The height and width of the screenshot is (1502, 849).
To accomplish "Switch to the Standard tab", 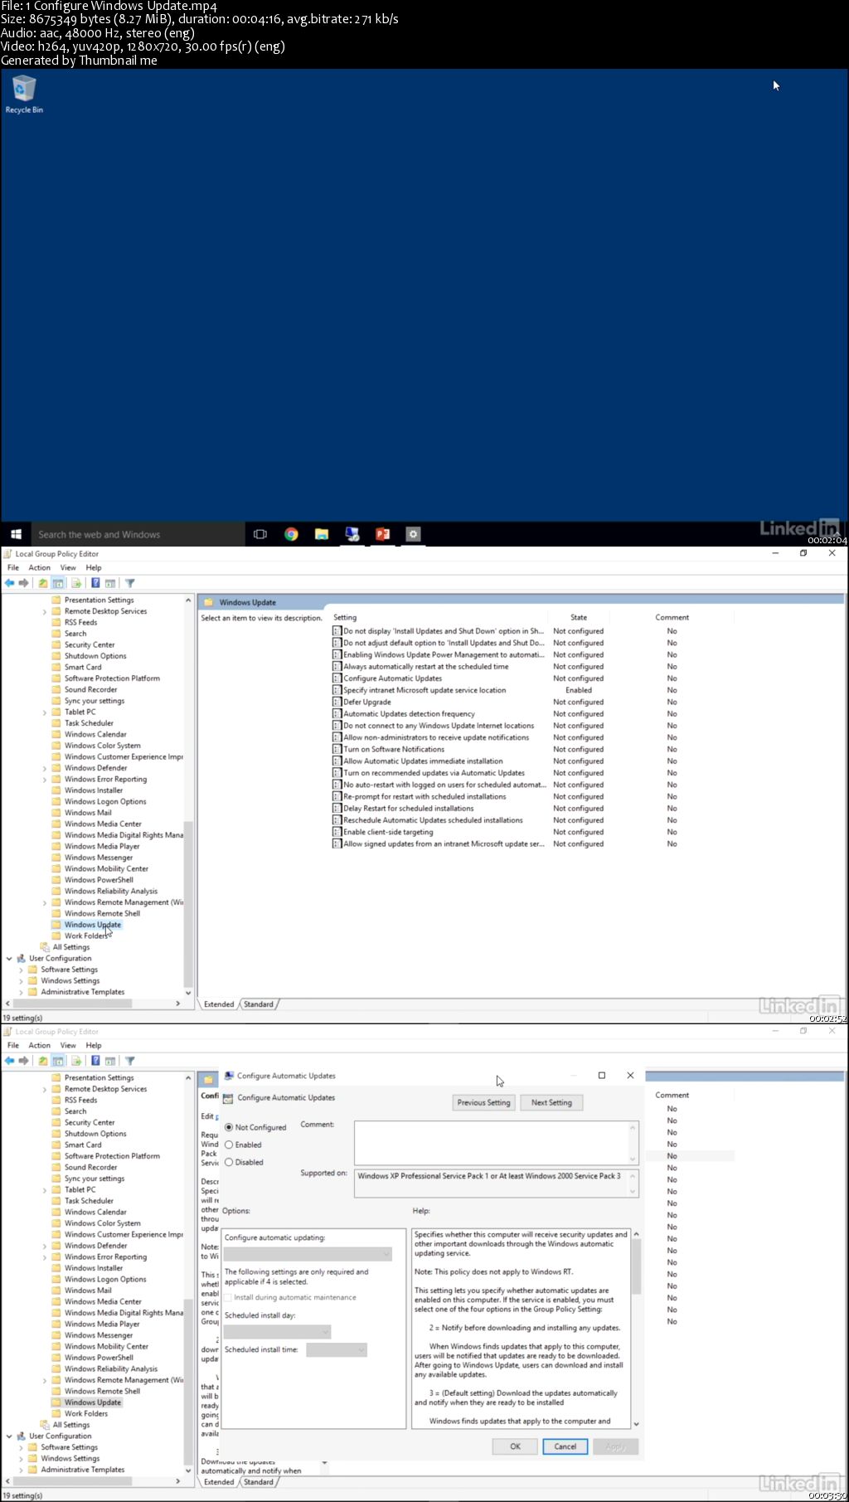I will pos(259,1481).
